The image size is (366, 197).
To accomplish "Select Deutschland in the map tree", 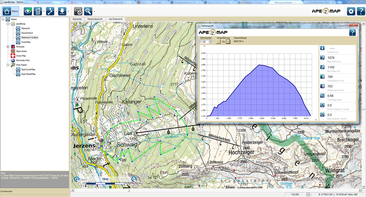I will click(x=27, y=33).
